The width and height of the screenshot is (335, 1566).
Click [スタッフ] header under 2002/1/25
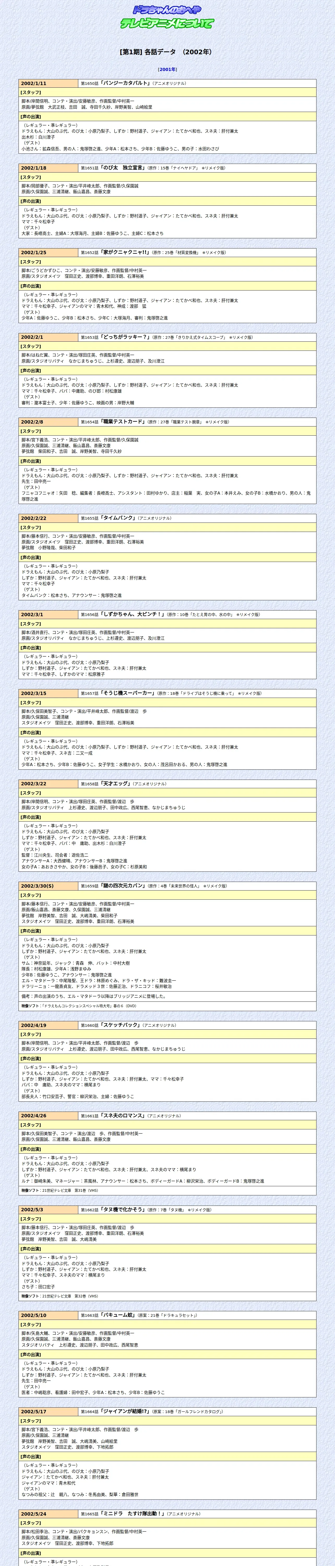[x=167, y=262]
